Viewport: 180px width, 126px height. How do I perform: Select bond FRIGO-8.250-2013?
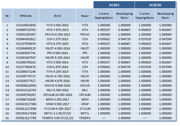tap(57, 34)
